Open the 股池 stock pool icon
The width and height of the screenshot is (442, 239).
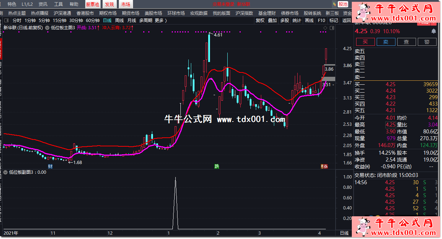(342, 4)
